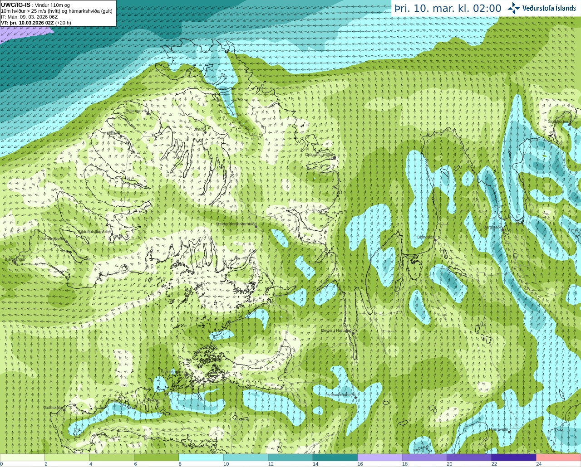Screen dimensions: 581x467
Task: Click the Æðey station marker
Action: (x=205, y=133)
